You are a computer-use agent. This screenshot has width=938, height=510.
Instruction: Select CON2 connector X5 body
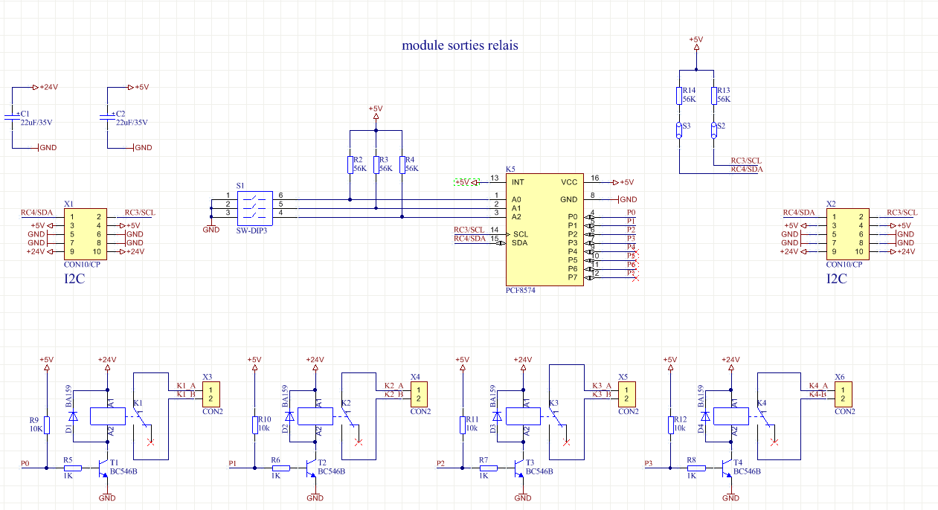point(628,394)
